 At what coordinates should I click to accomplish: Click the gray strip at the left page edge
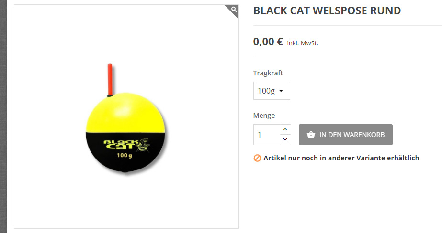[x=3, y=116]
